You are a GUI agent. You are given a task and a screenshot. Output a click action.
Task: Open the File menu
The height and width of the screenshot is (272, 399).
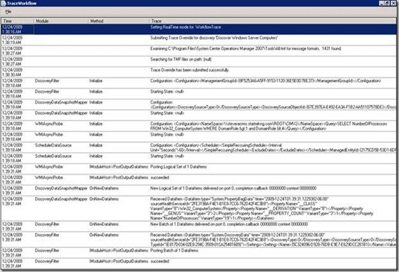click(x=8, y=12)
